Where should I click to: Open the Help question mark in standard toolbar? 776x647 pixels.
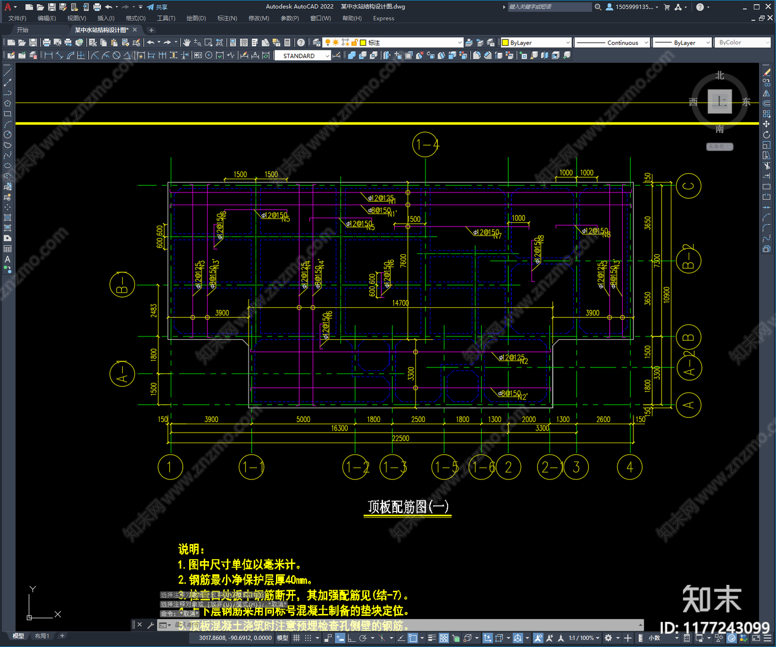pos(301,43)
